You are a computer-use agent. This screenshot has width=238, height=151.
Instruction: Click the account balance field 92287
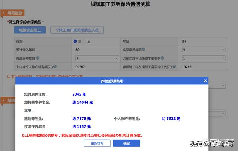tap(96, 67)
